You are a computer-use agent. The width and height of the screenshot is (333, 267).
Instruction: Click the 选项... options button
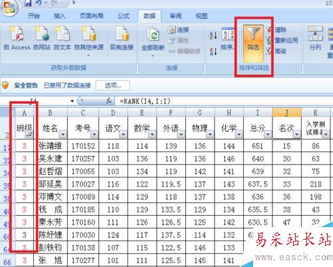(x=113, y=85)
